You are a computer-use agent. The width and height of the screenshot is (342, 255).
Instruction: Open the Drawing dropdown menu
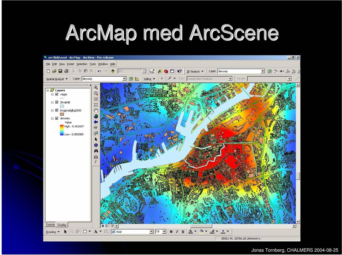53,232
